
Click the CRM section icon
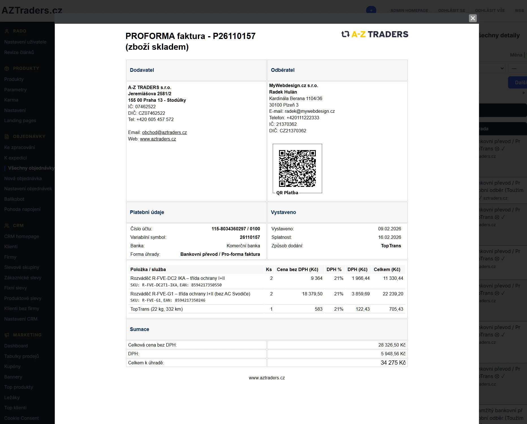click(7, 226)
